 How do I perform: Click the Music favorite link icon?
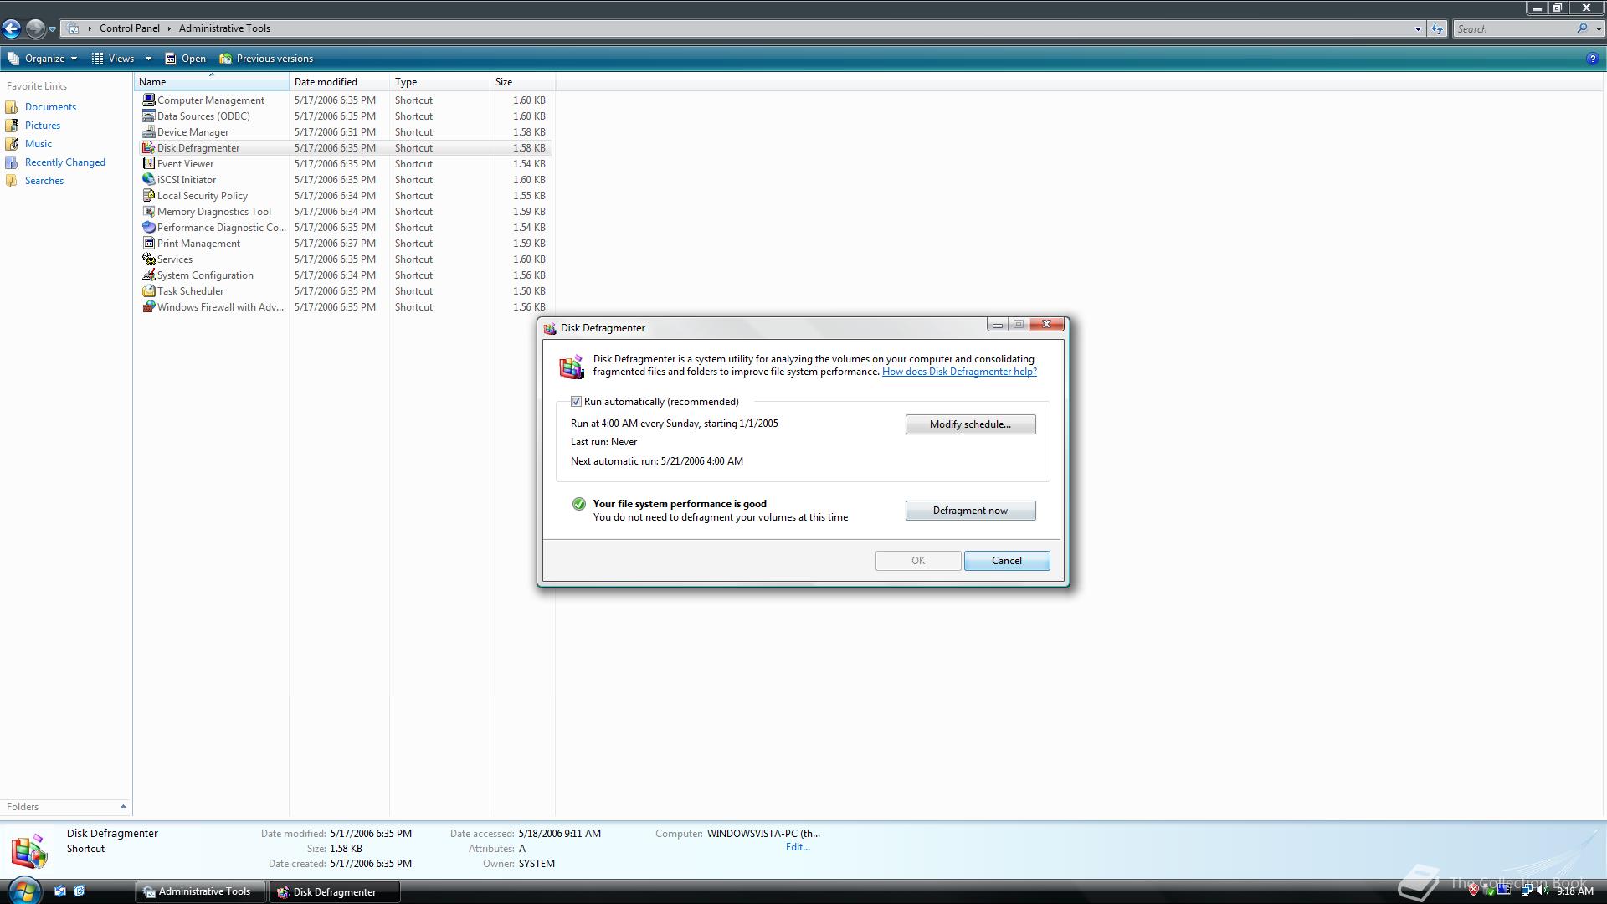coord(12,144)
